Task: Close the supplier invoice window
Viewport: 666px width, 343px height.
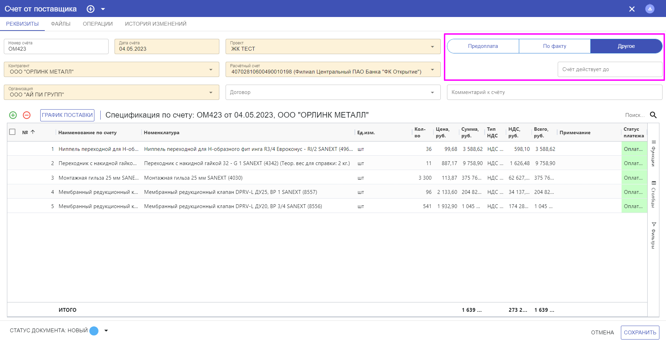Action: 632,9
